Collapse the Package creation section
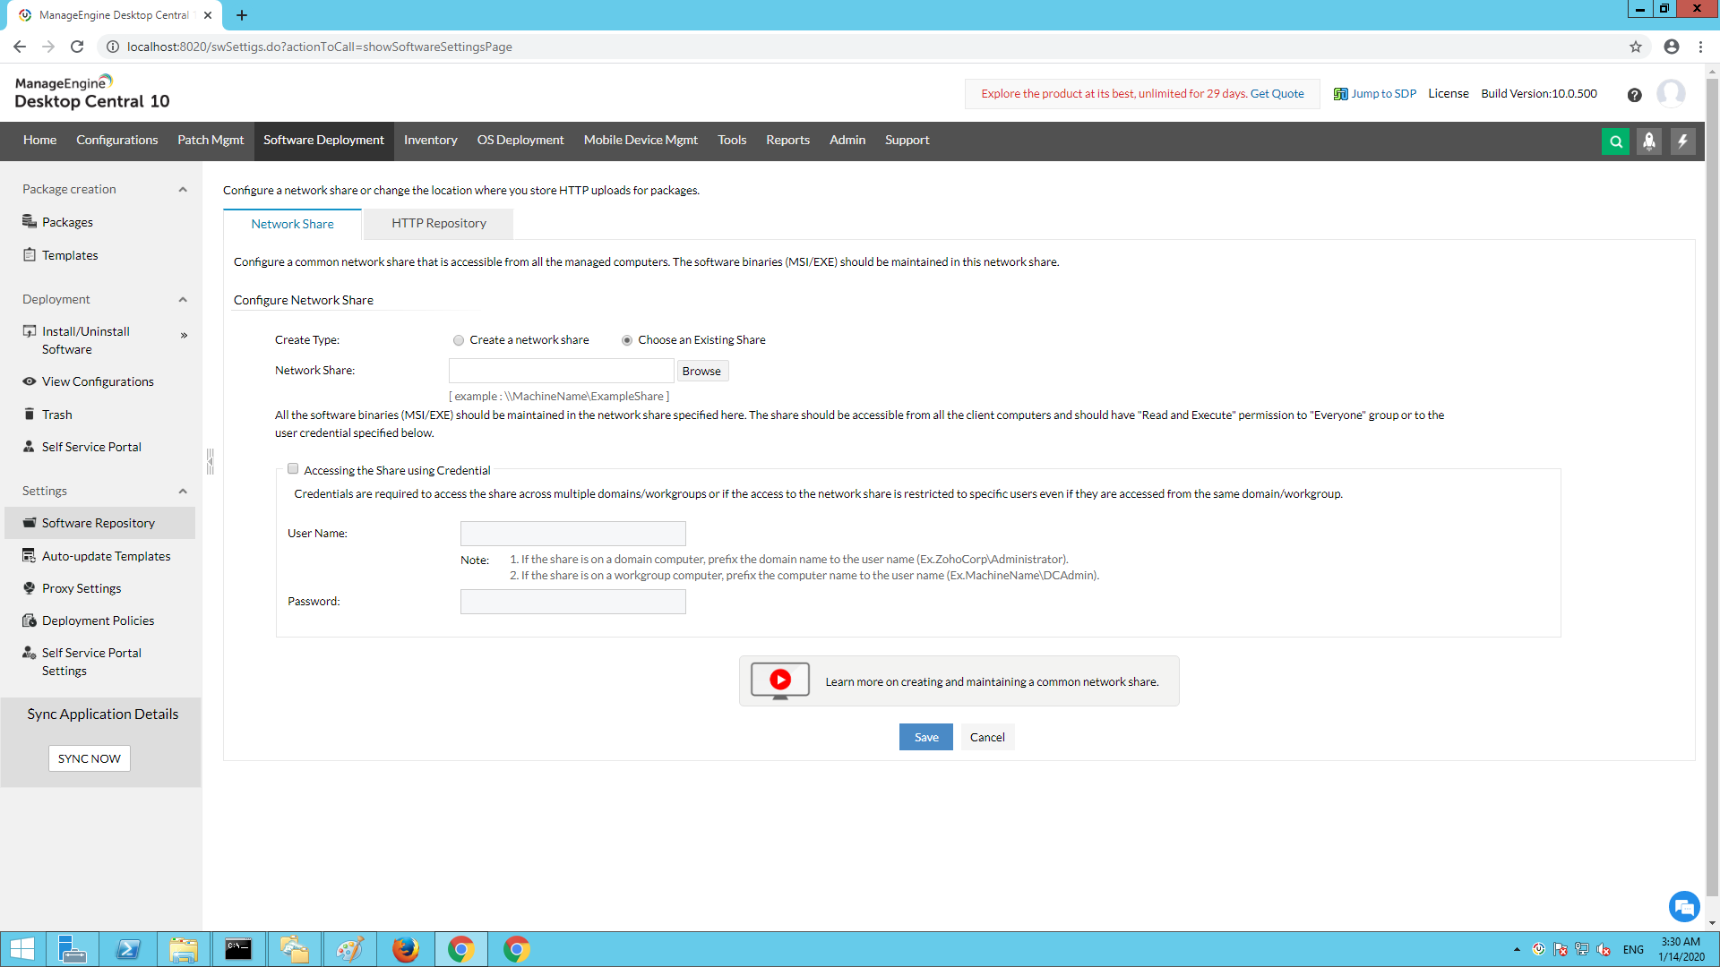Viewport: 1720px width, 967px height. click(x=183, y=189)
